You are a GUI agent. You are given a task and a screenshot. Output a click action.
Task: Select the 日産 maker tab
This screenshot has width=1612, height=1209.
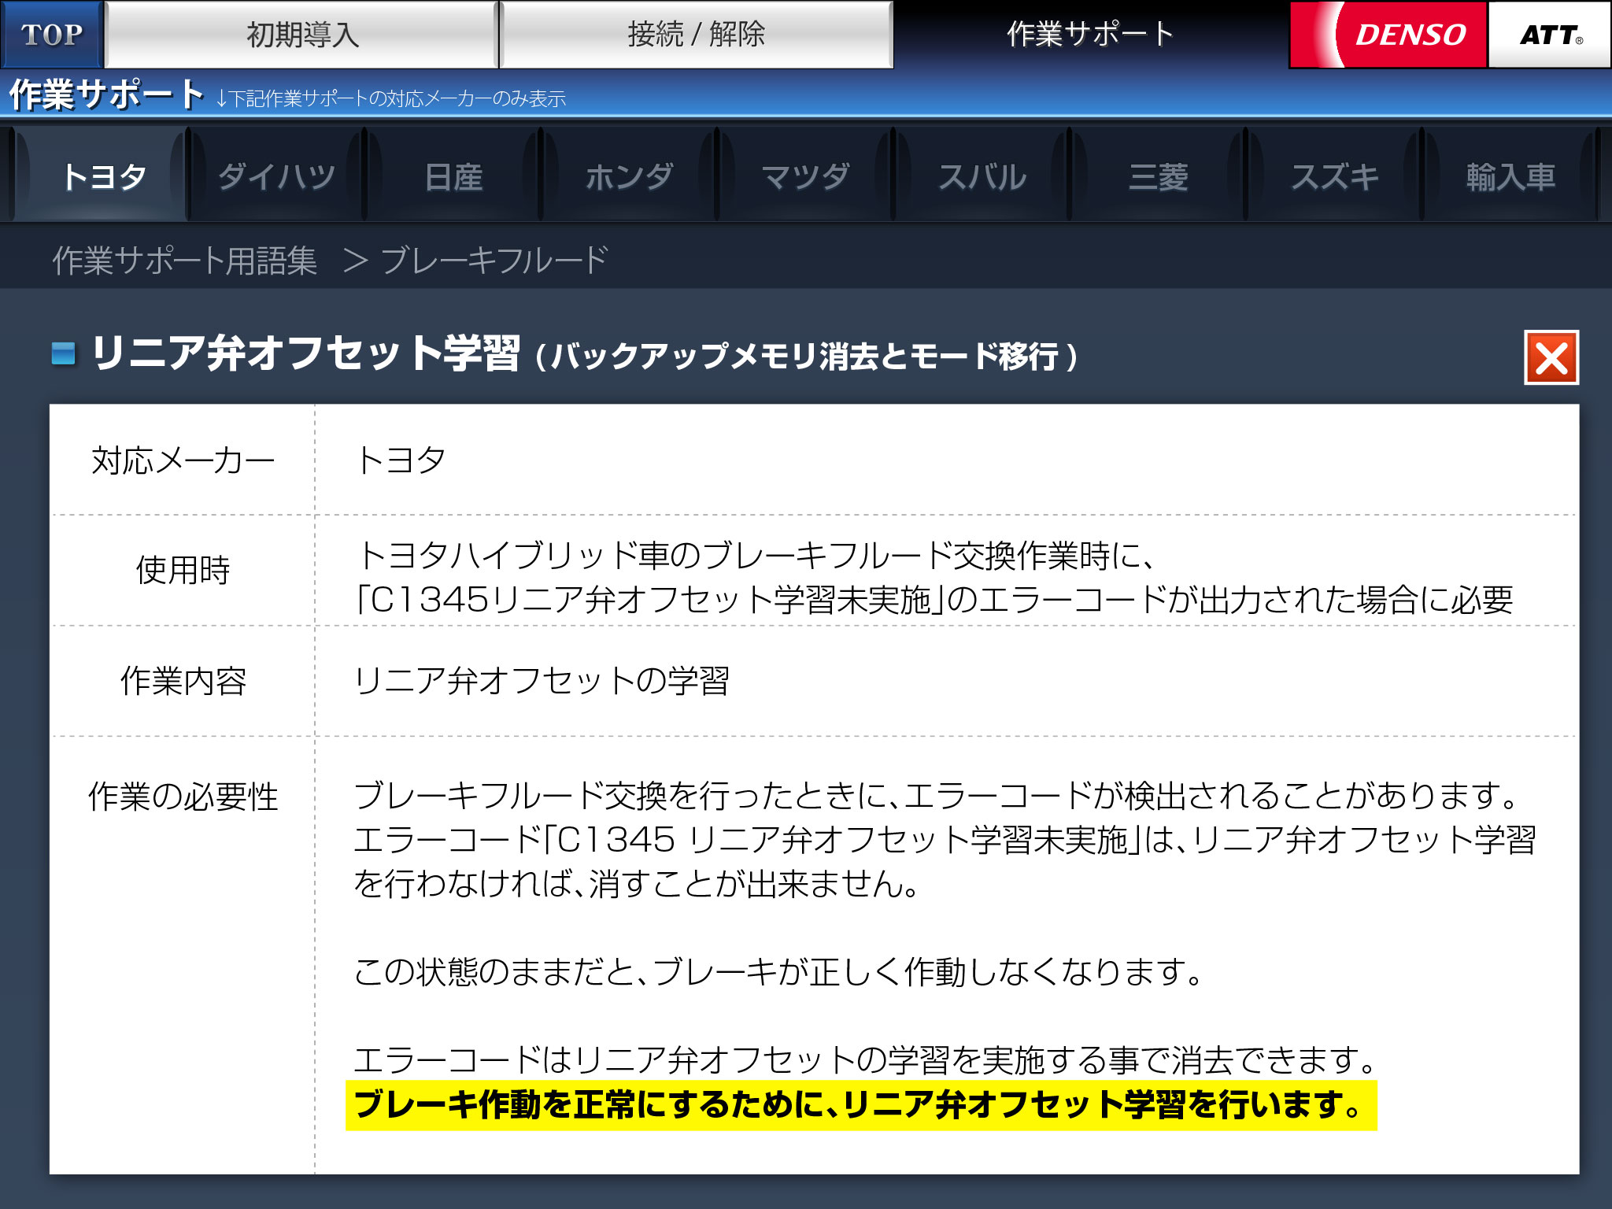pyautogui.click(x=453, y=176)
